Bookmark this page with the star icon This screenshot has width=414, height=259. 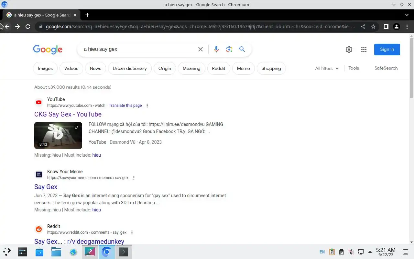click(373, 27)
